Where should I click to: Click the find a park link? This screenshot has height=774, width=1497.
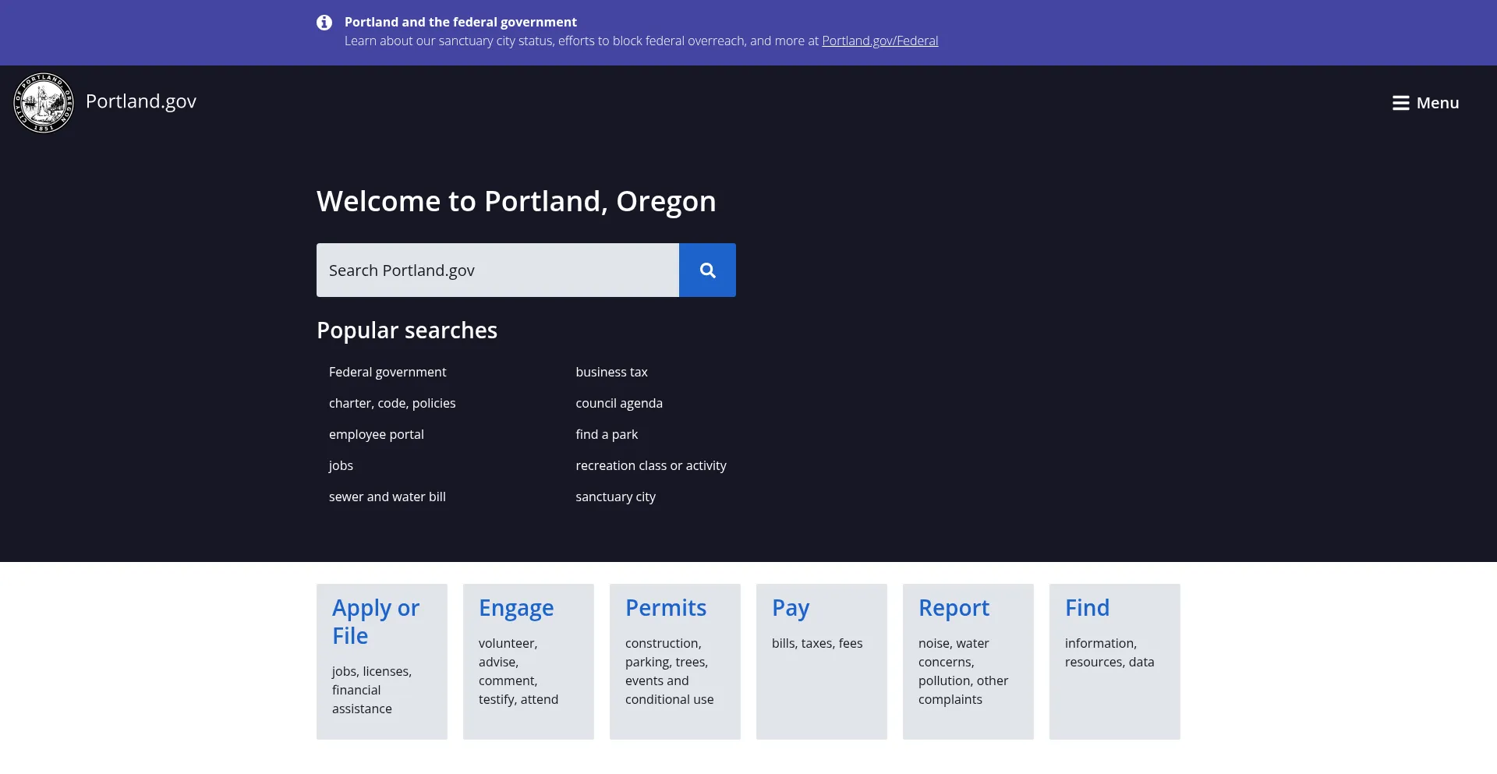point(607,435)
